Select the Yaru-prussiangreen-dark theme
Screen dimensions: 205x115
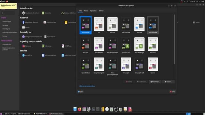tap(112, 66)
